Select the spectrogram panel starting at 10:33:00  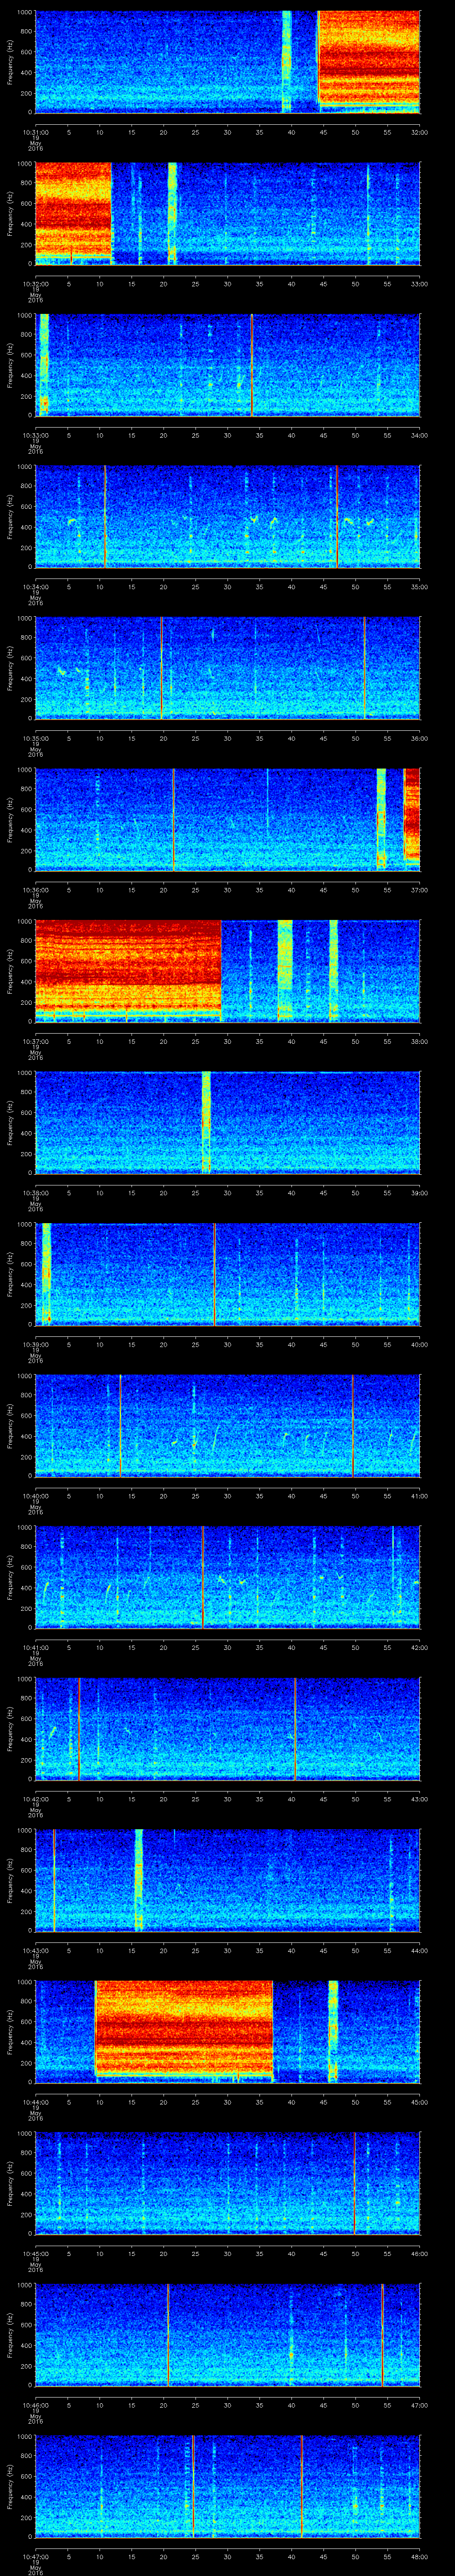point(228,365)
